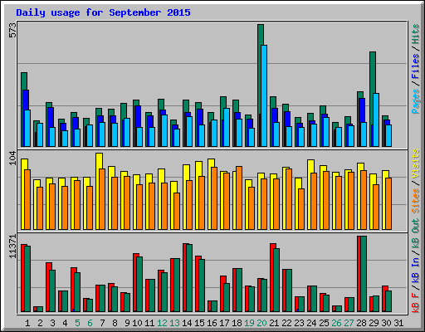Click day label '3' on the x-axis
The image size is (425, 332).
coord(52,323)
